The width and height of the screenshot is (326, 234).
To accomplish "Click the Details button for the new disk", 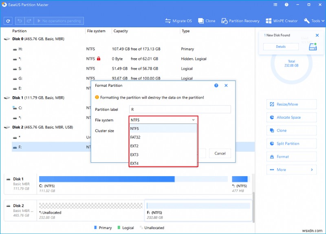I will pos(281,47).
